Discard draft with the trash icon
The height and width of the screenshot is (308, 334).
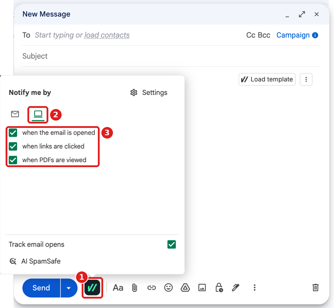[x=315, y=288]
